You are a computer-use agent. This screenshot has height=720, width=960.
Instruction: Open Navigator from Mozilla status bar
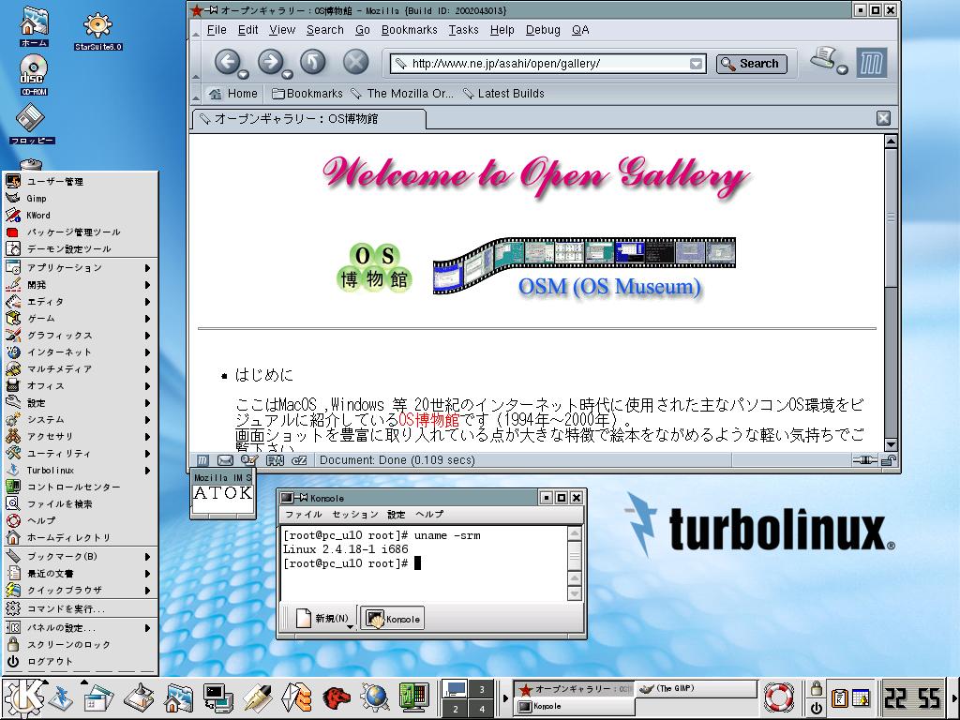(x=202, y=460)
